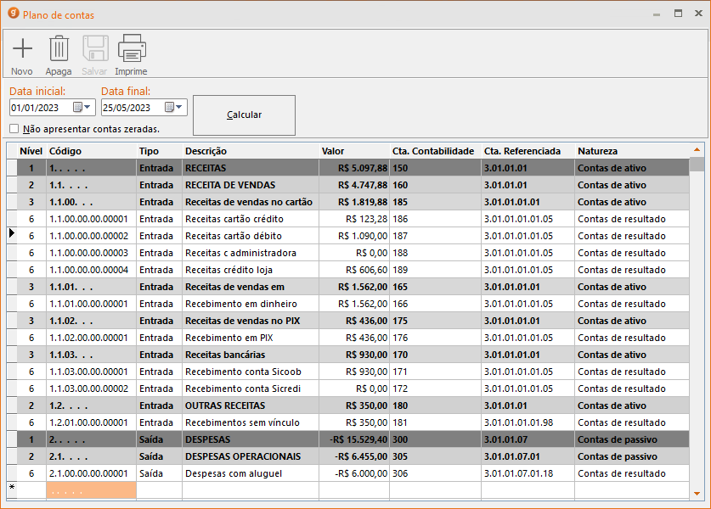Click the scrollbar up arrow
This screenshot has height=509, width=711.
coord(697,149)
